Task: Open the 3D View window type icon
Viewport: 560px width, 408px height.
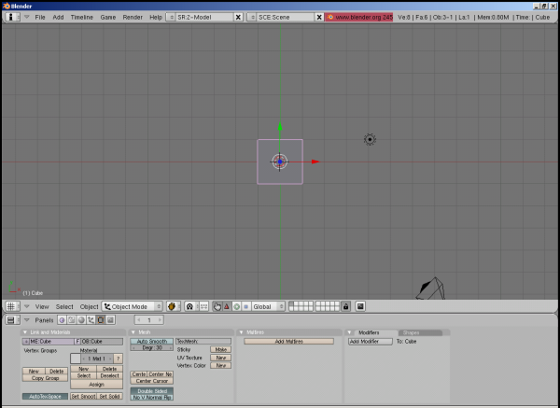Action: (x=11, y=306)
